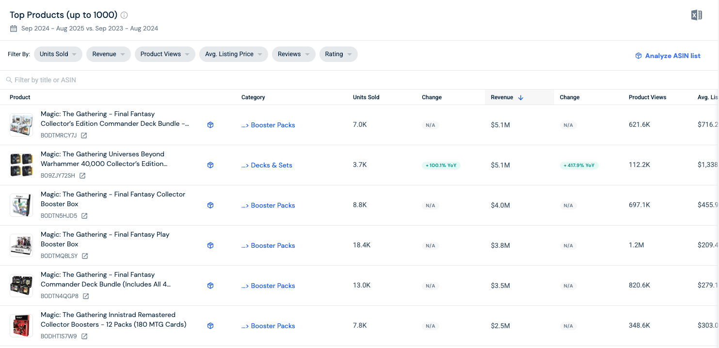Click the Final Fantasy Play Booster Box title

[105, 239]
